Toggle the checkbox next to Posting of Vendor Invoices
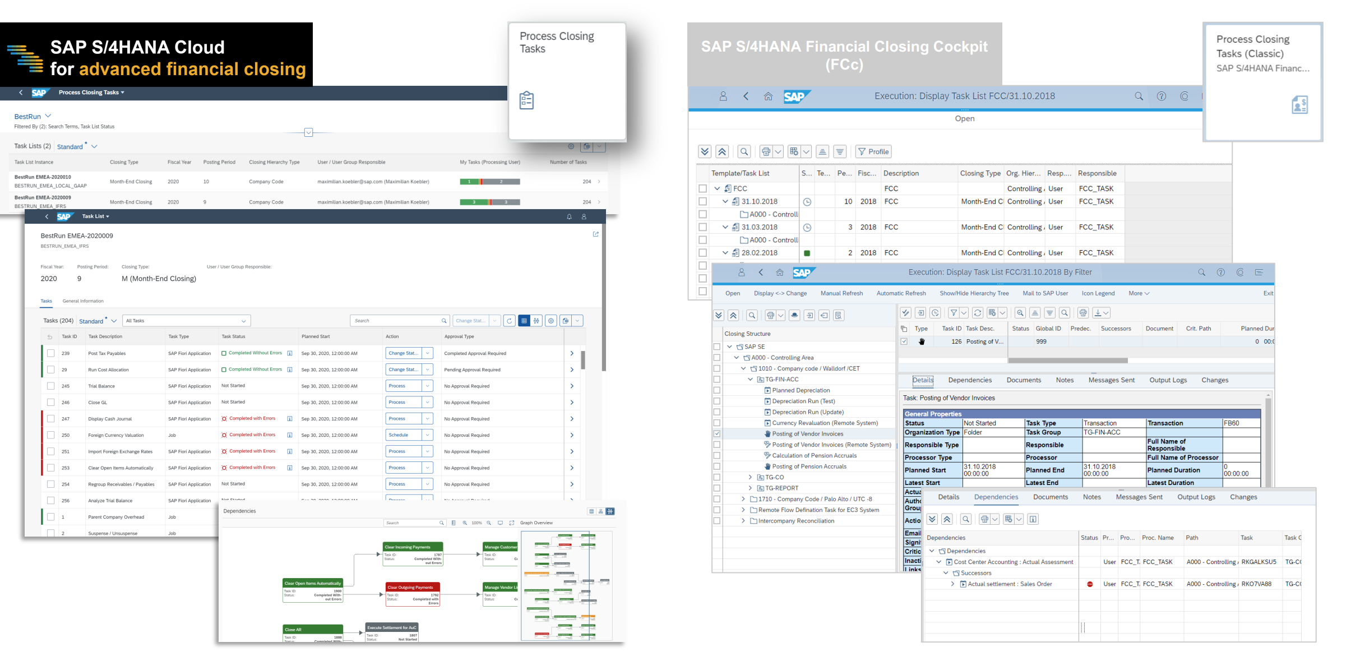This screenshot has height=656, width=1351. pos(717,434)
